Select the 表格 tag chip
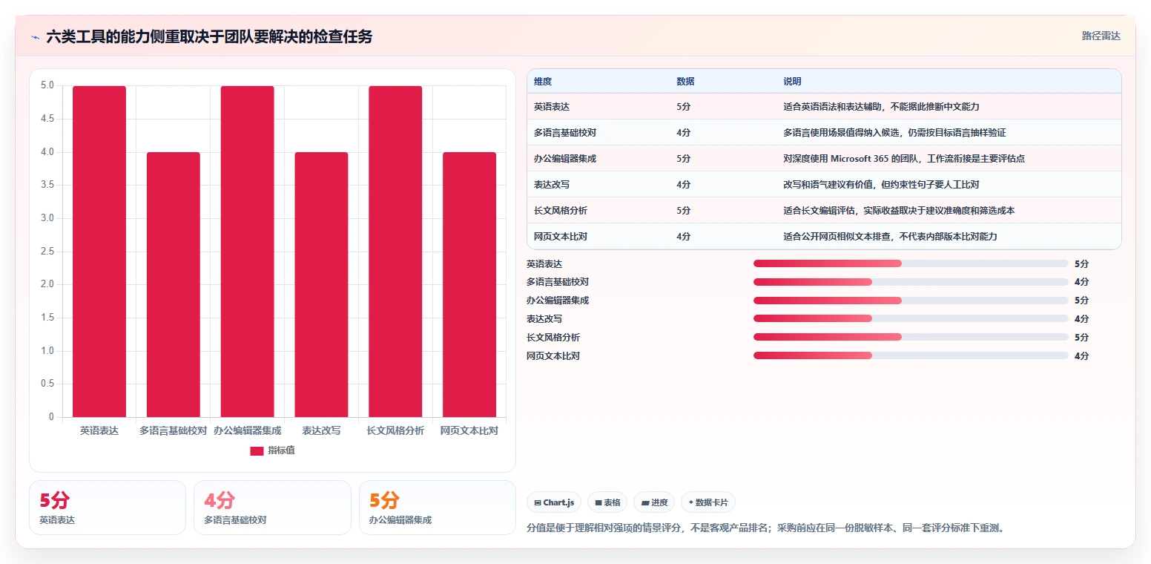This screenshot has width=1151, height=564. click(607, 502)
